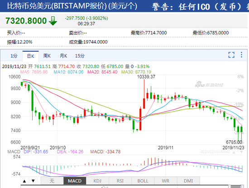Switch indicator to DMI
The height and width of the screenshot is (188, 249).
tap(188, 181)
